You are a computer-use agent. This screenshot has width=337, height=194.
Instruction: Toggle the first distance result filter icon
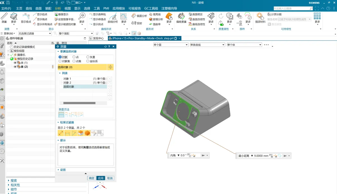pyautogui.click(x=61, y=133)
